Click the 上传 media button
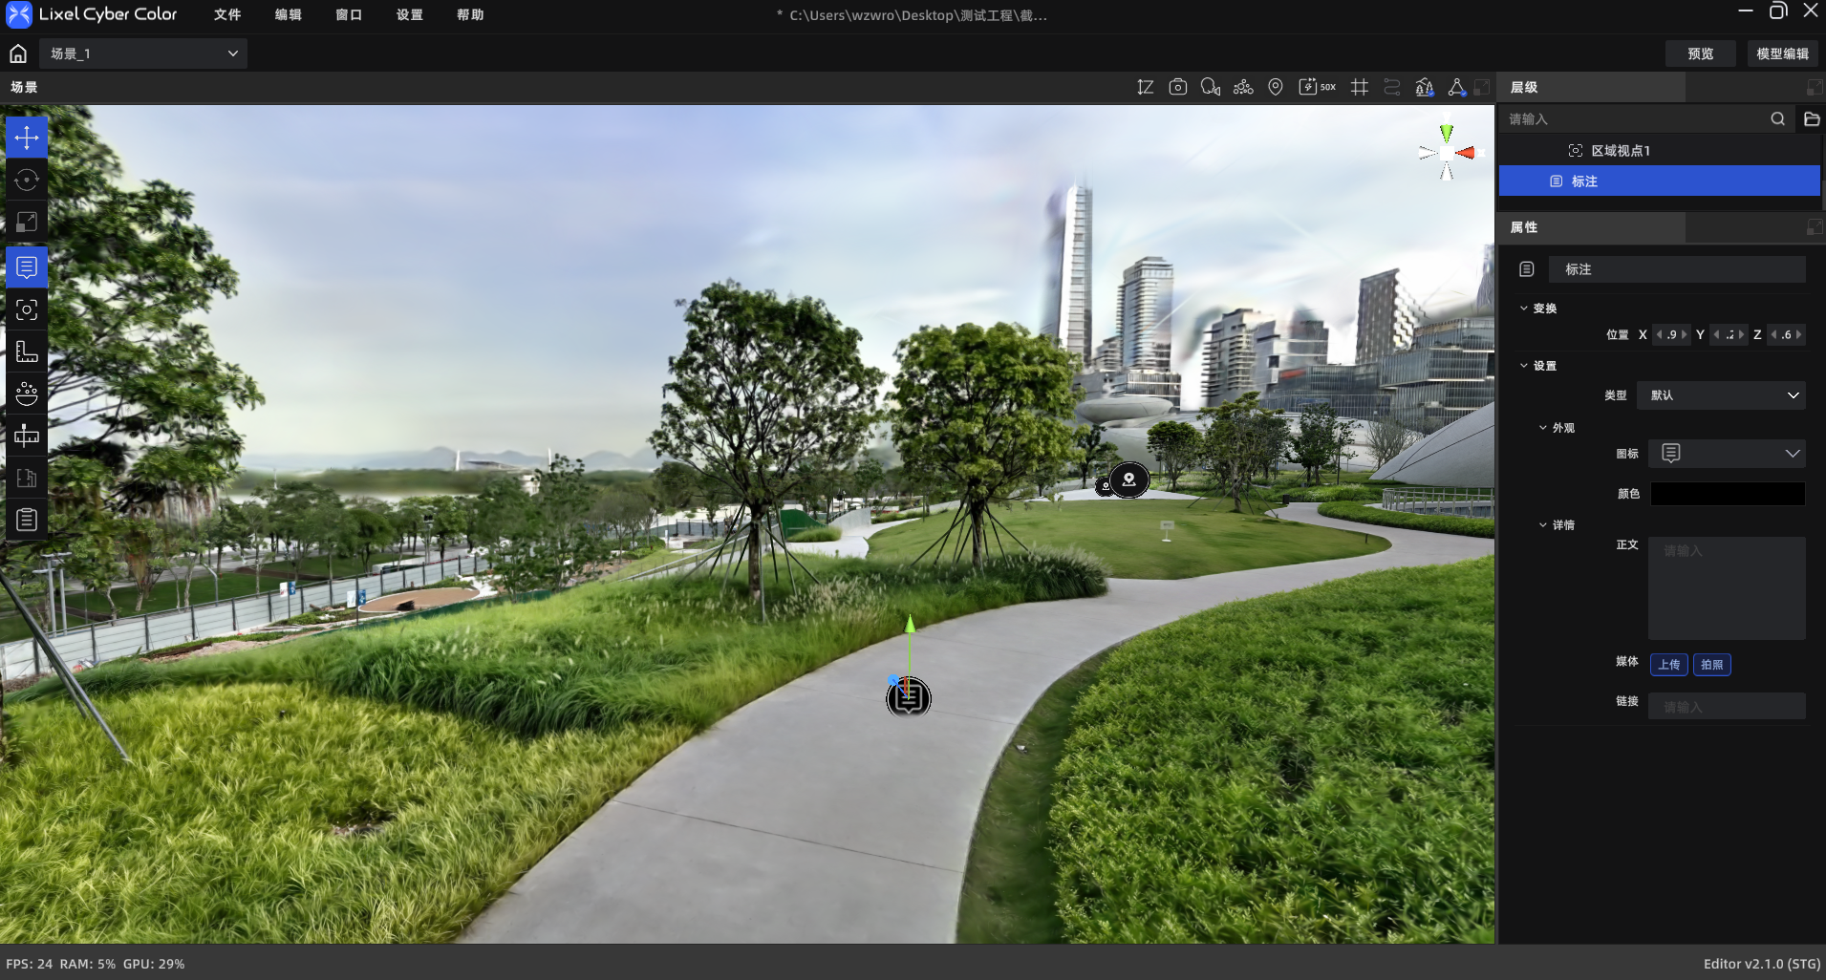1826x980 pixels. pyautogui.click(x=1669, y=665)
